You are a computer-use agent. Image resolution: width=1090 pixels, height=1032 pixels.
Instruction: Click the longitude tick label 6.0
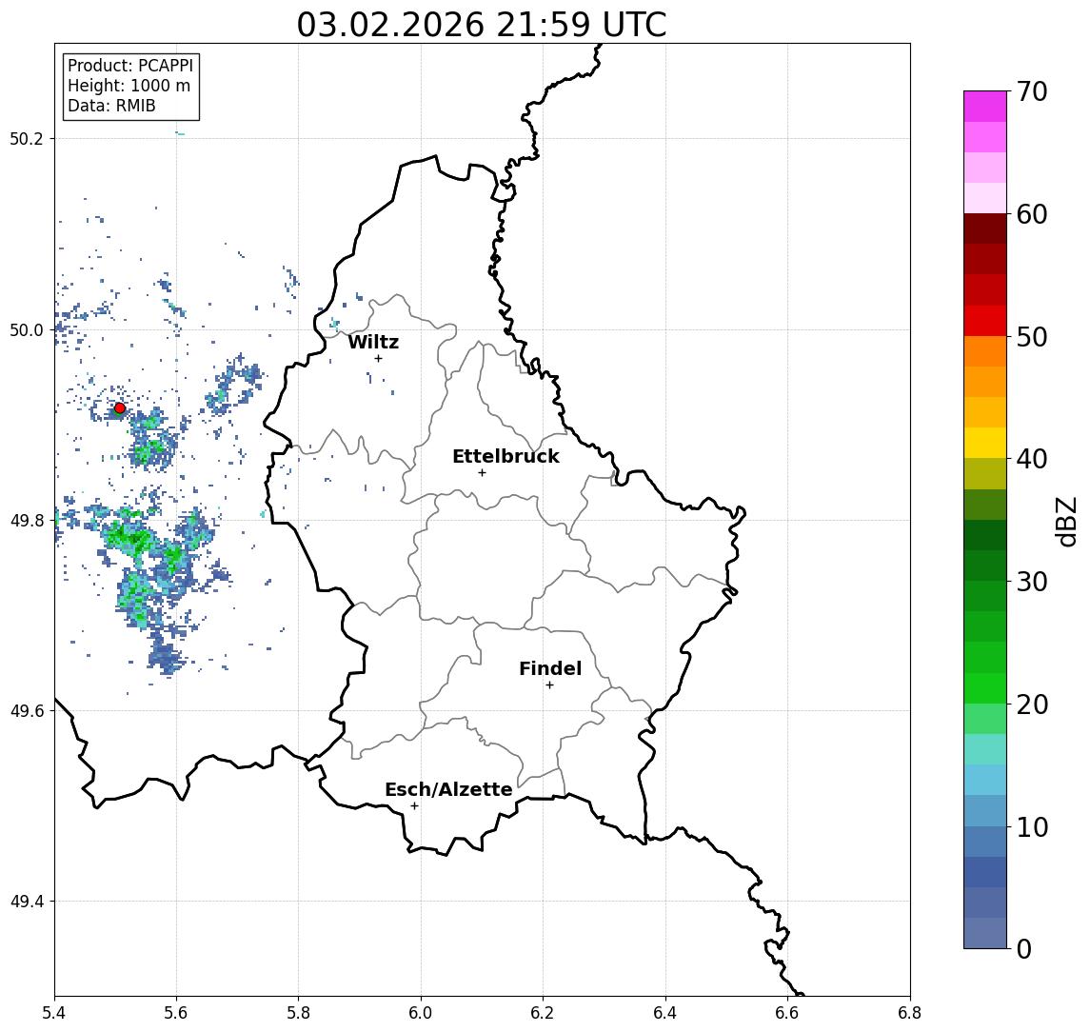[x=421, y=1013]
